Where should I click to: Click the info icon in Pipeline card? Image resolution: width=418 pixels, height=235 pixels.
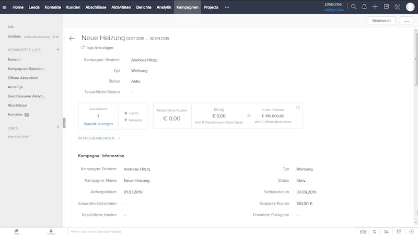(298, 108)
